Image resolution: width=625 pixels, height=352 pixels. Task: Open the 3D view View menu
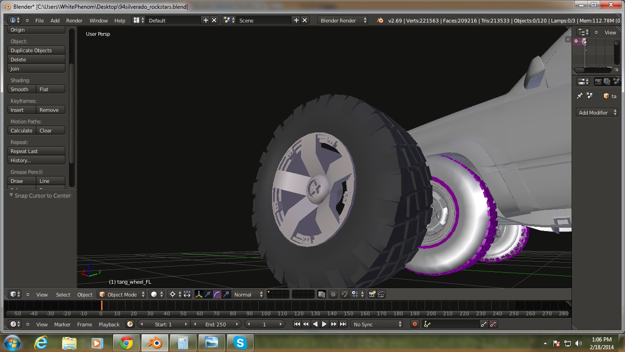42,295
